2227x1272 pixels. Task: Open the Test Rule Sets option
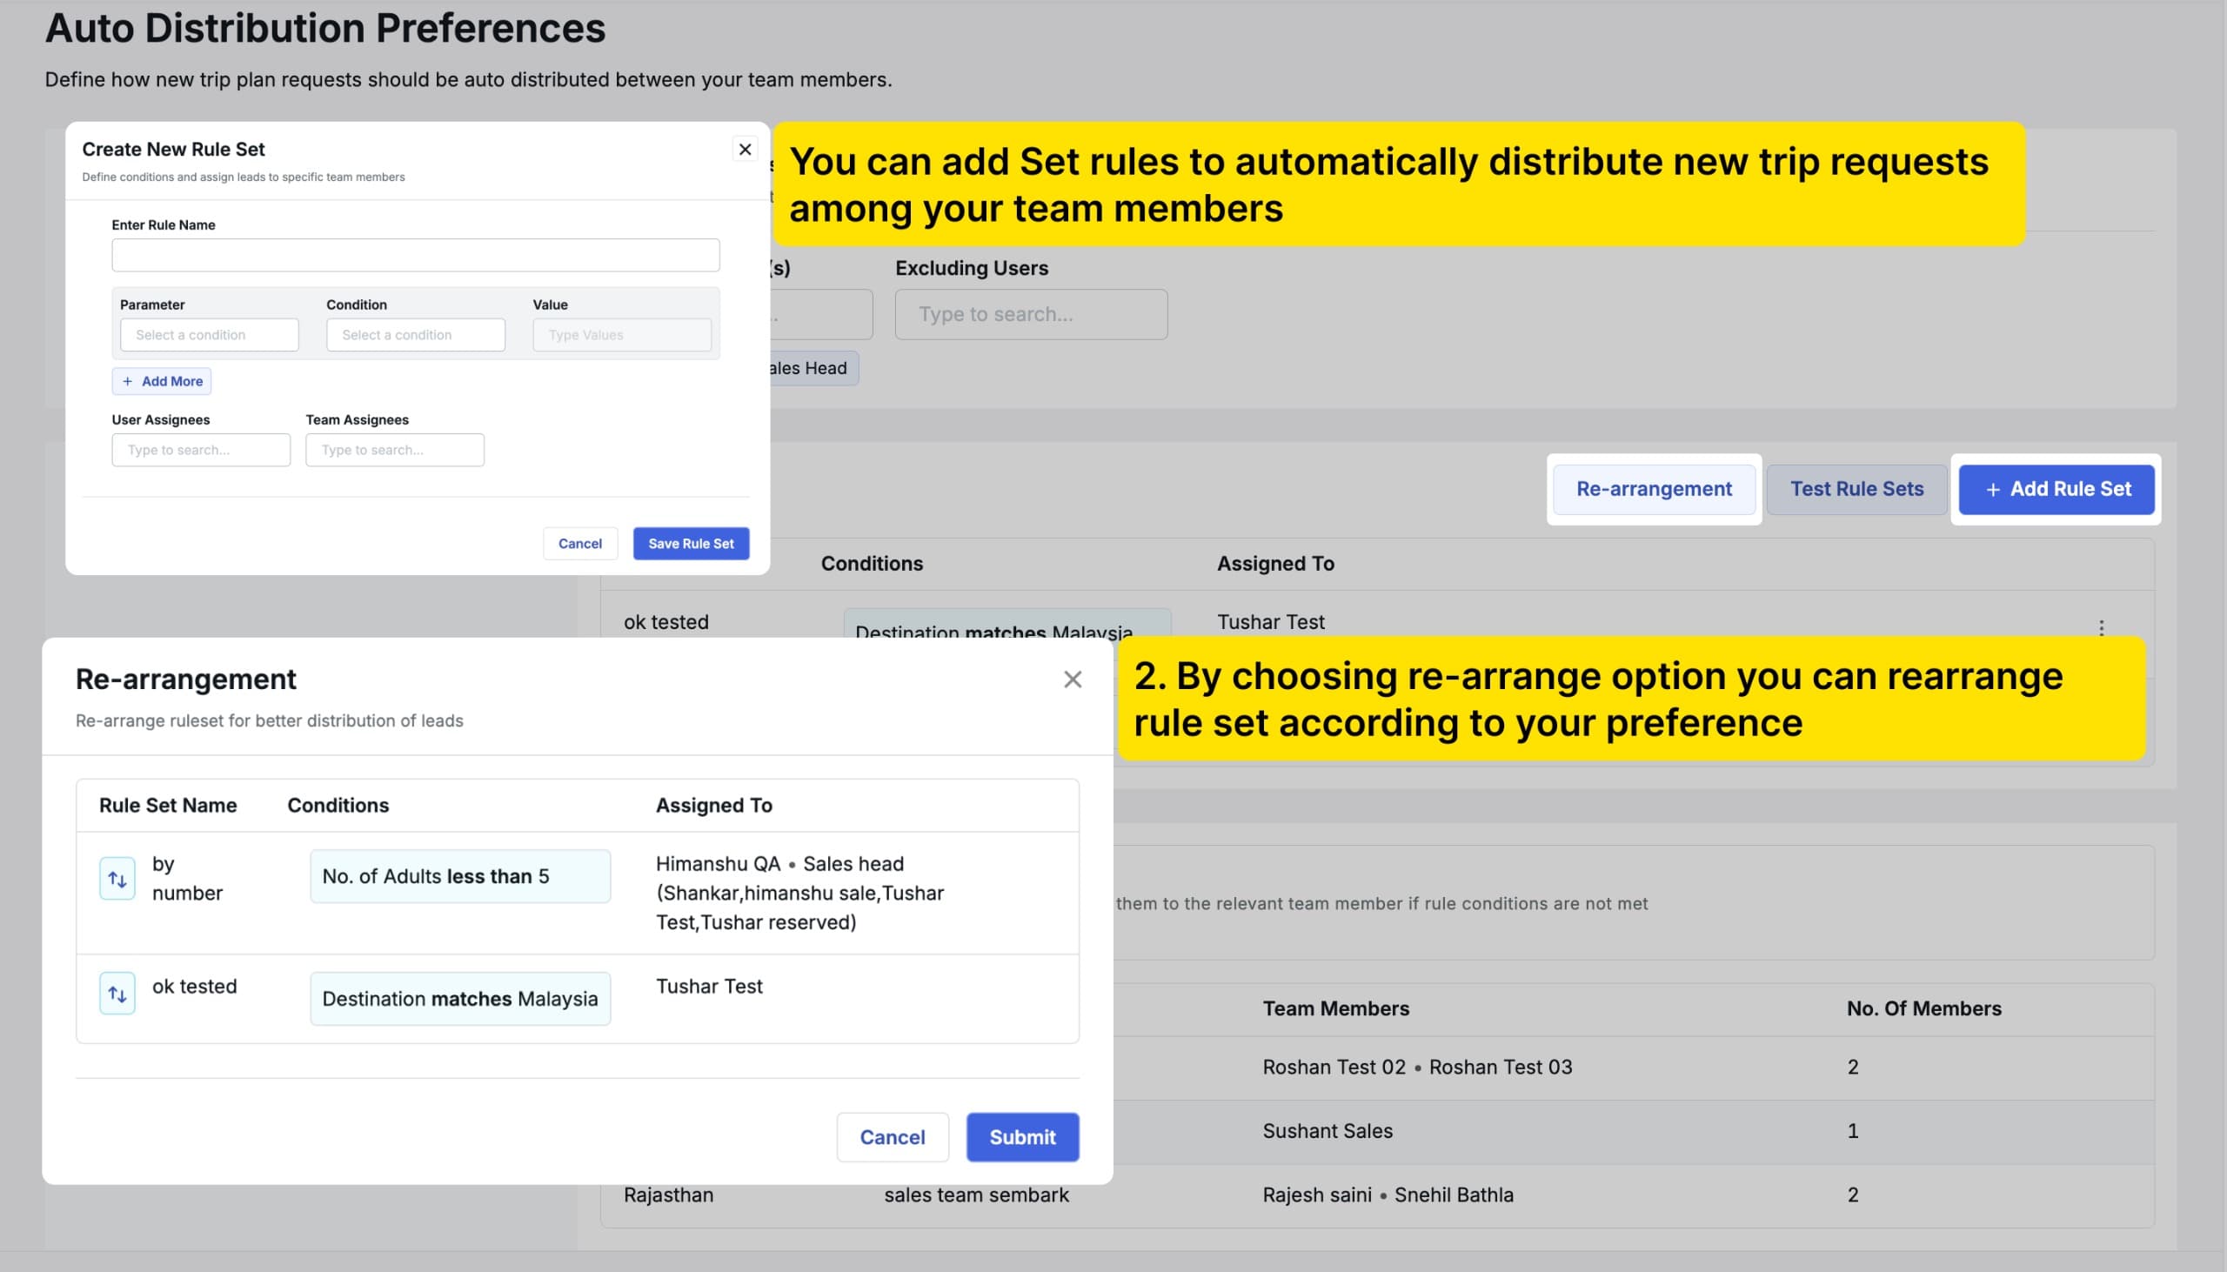tap(1856, 489)
